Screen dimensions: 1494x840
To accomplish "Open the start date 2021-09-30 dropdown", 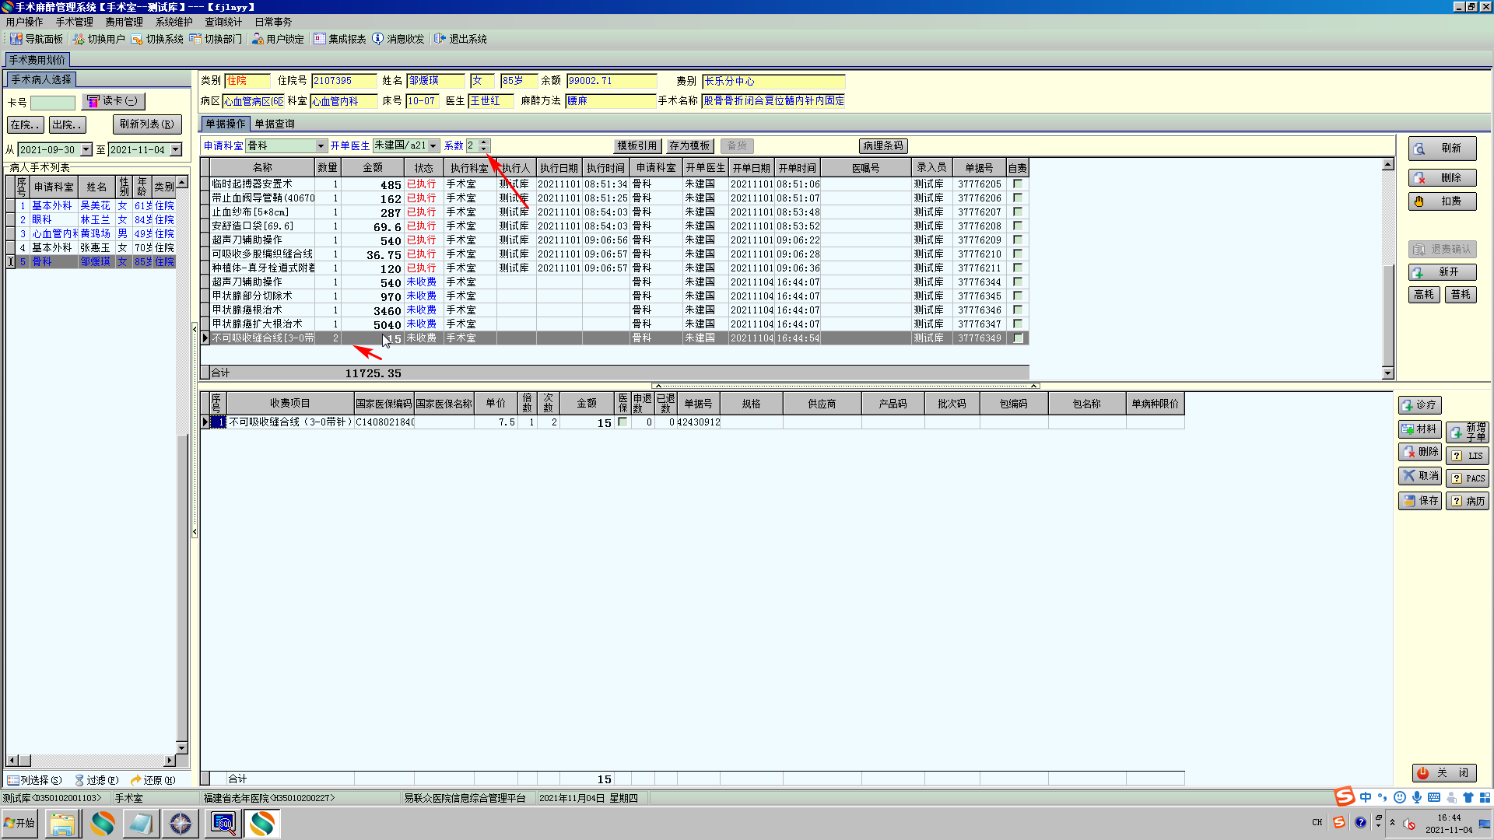I will tap(86, 150).
